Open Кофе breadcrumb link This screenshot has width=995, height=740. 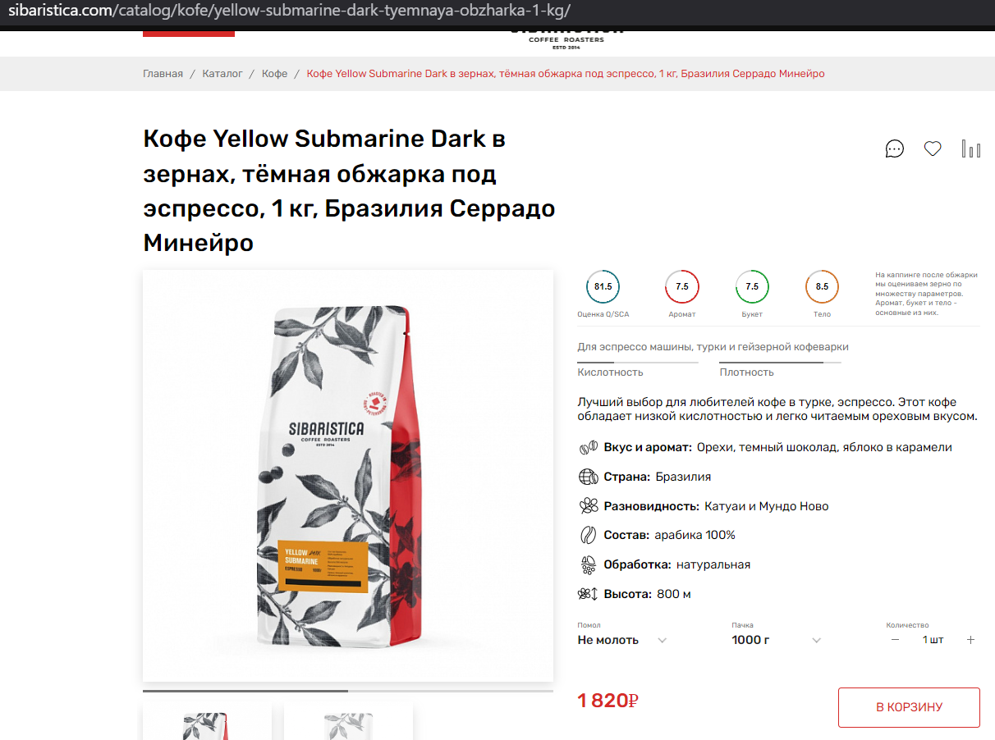[x=275, y=74]
